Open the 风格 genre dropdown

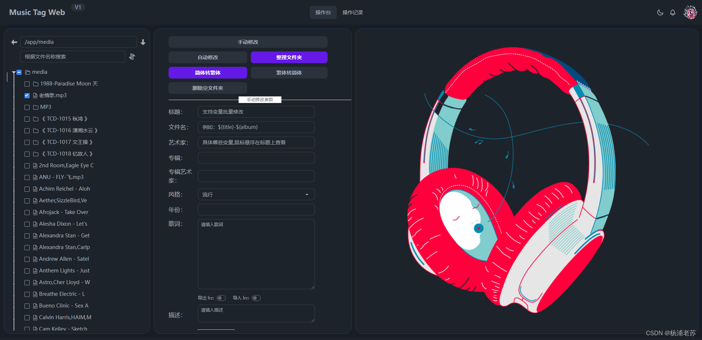[256, 195]
